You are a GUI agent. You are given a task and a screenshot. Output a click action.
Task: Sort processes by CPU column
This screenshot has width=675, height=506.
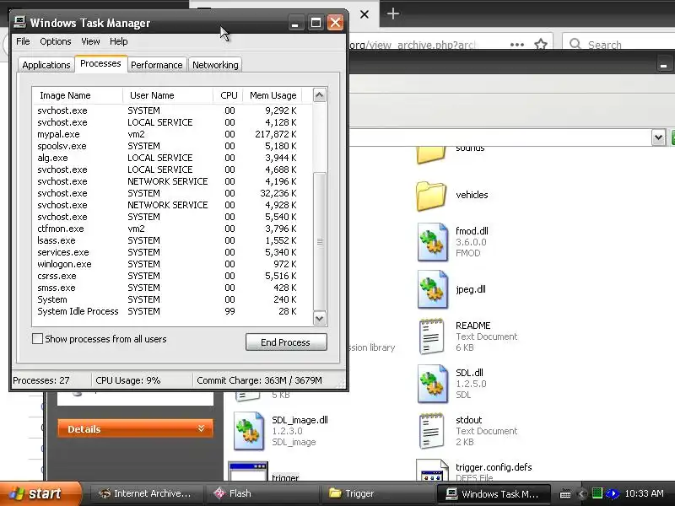pyautogui.click(x=228, y=95)
